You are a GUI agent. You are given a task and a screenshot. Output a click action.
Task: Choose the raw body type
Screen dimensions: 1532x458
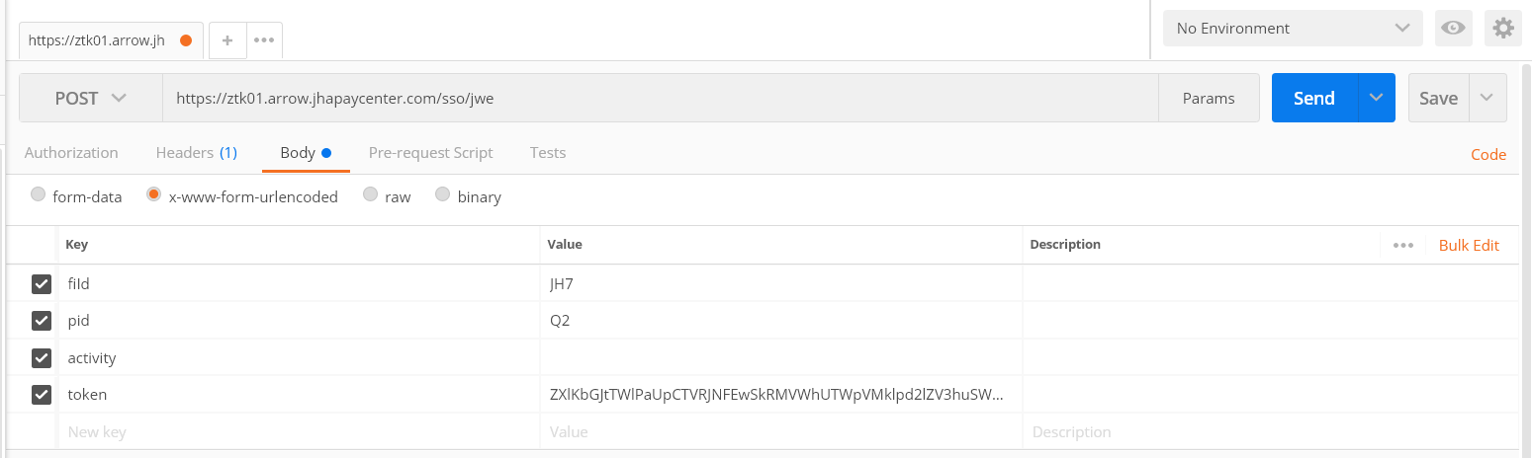(x=371, y=195)
